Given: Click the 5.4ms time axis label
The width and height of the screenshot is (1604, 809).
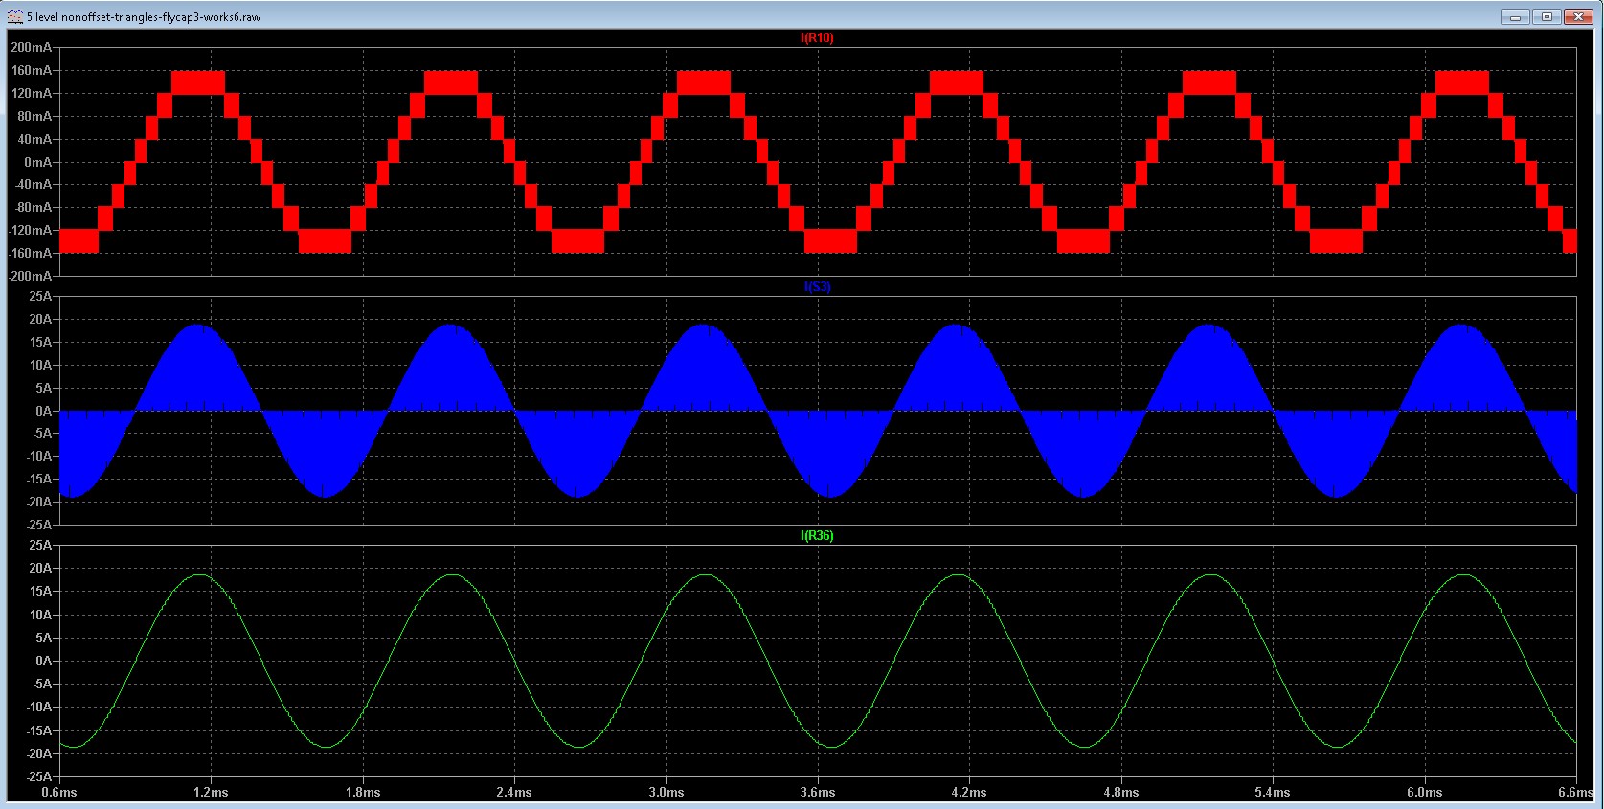Looking at the screenshot, I should [1273, 793].
